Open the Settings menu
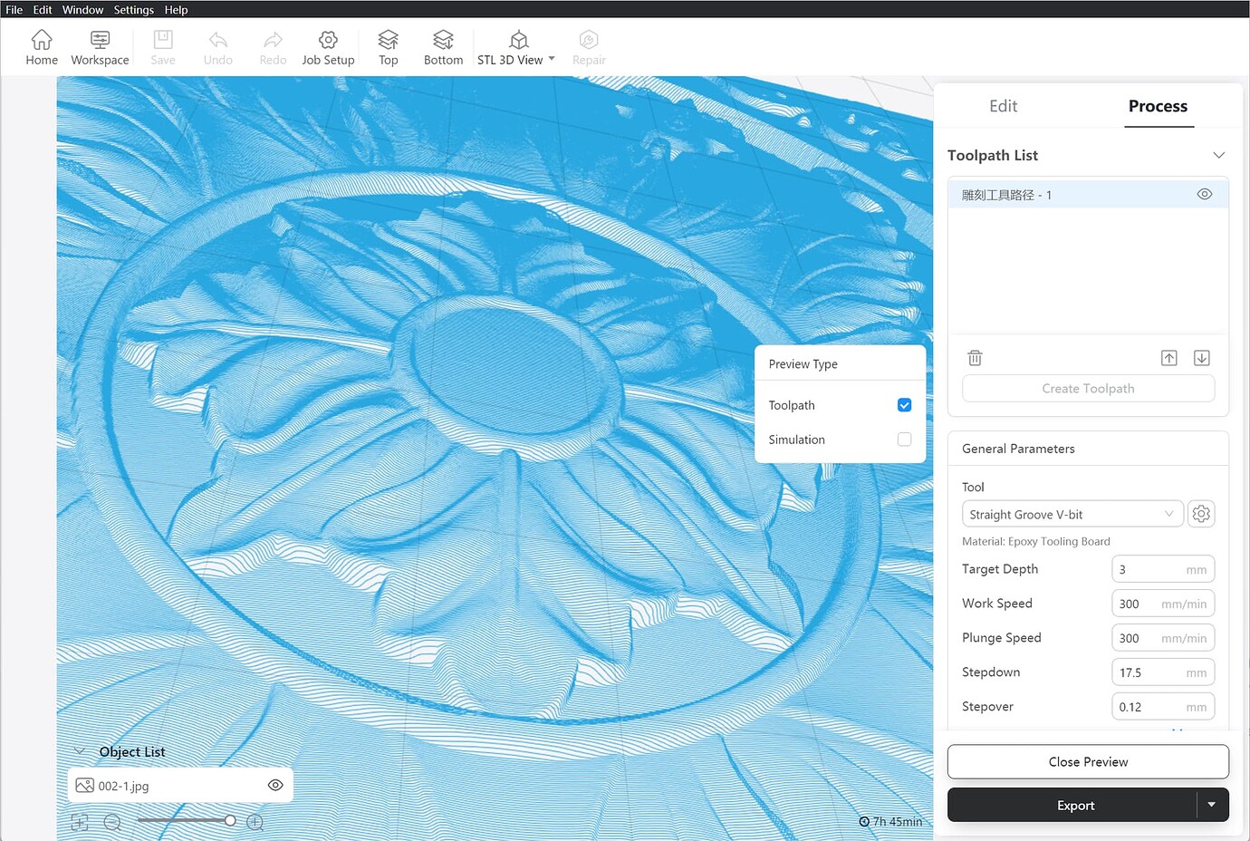 tap(133, 10)
